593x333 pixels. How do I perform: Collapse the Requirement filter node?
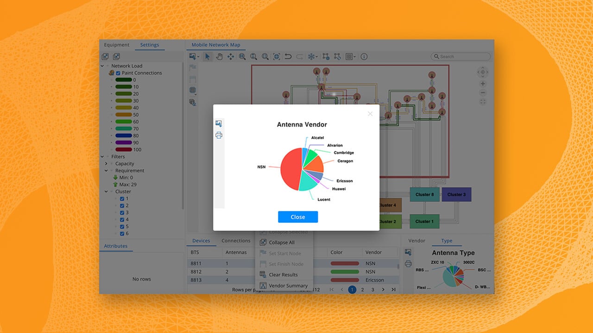coord(106,171)
